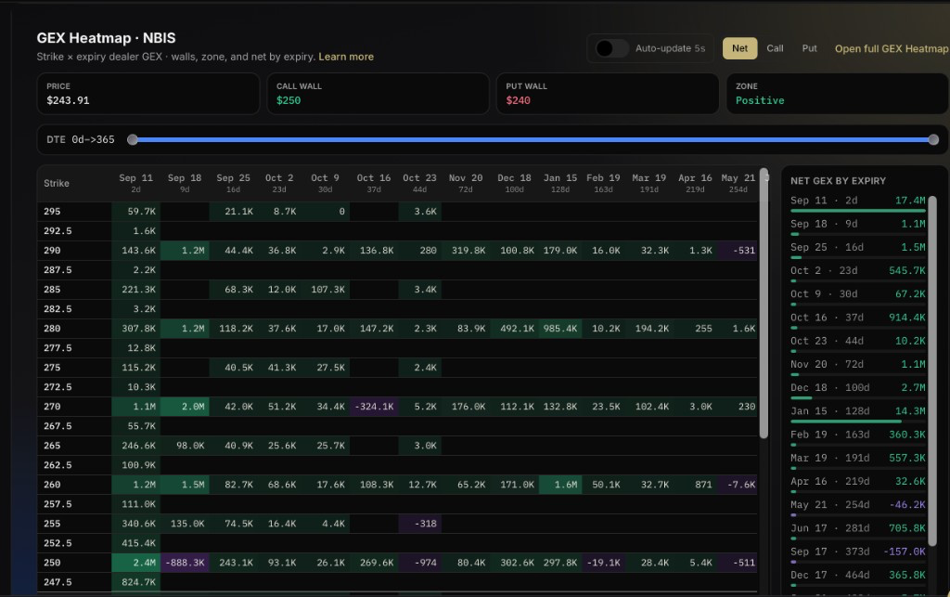The width and height of the screenshot is (950, 597).
Task: Click the Net GEX by Expiry scrollbar
Action: [x=932, y=373]
